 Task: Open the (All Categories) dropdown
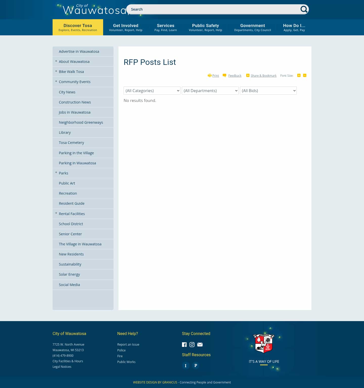[x=152, y=91]
